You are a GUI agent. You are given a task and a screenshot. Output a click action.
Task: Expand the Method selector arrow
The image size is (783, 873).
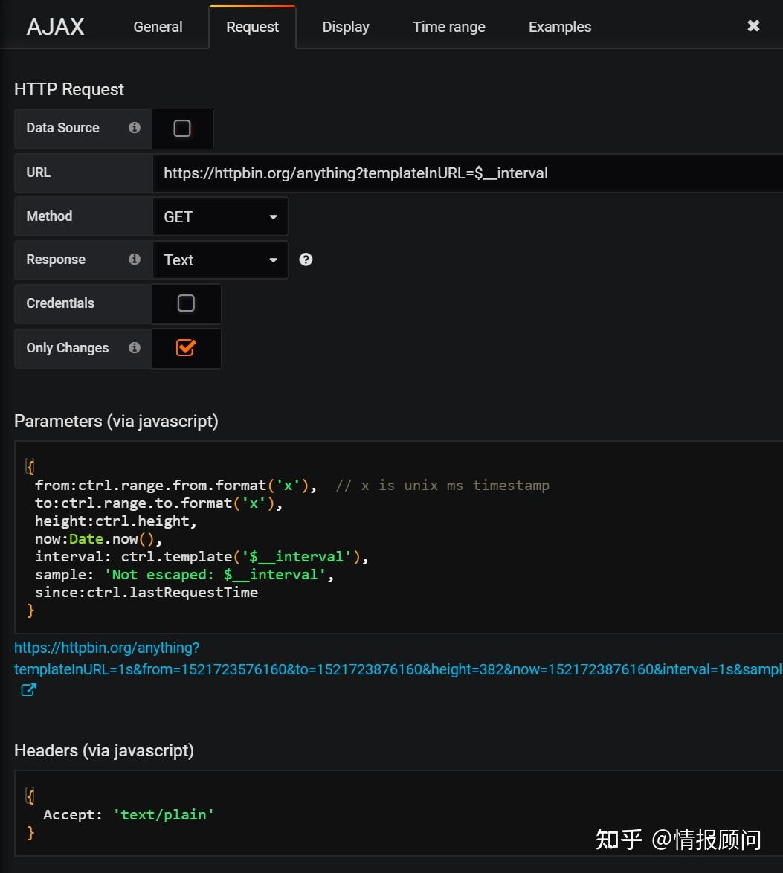274,216
